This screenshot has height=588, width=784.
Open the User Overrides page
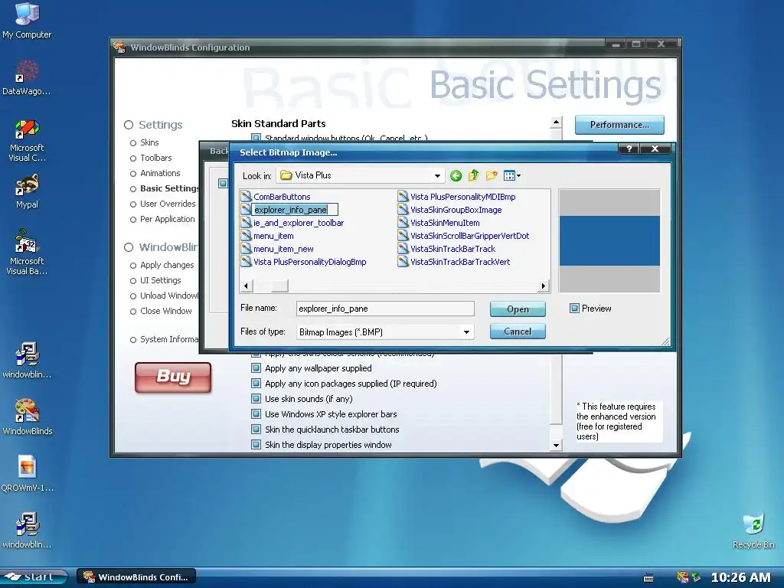click(x=168, y=204)
